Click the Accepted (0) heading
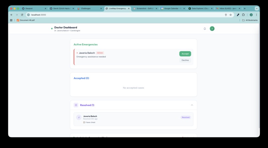The width and height of the screenshot is (268, 148). click(81, 78)
